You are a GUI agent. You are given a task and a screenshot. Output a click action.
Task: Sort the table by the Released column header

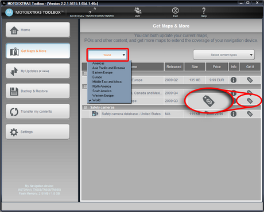click(174, 66)
